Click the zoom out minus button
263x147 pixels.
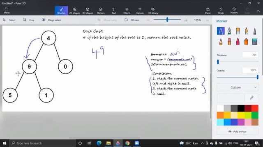point(148,20)
